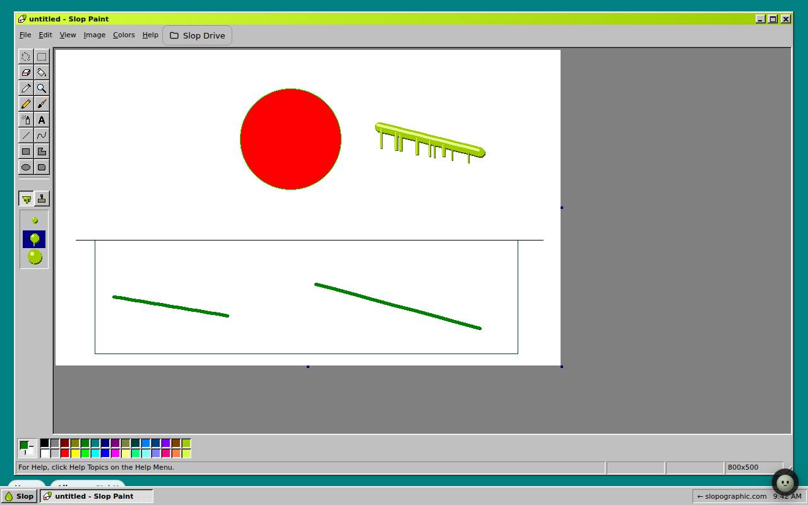Screen dimensions: 808x505
Task: Choose the medium slime blob size
Action: [34, 239]
